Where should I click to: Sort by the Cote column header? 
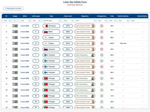click(x=112, y=16)
